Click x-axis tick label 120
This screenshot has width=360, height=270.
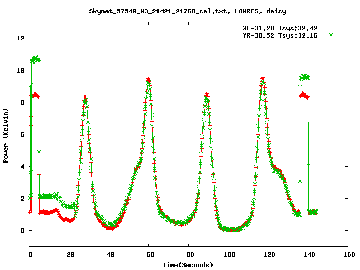tap(269, 254)
